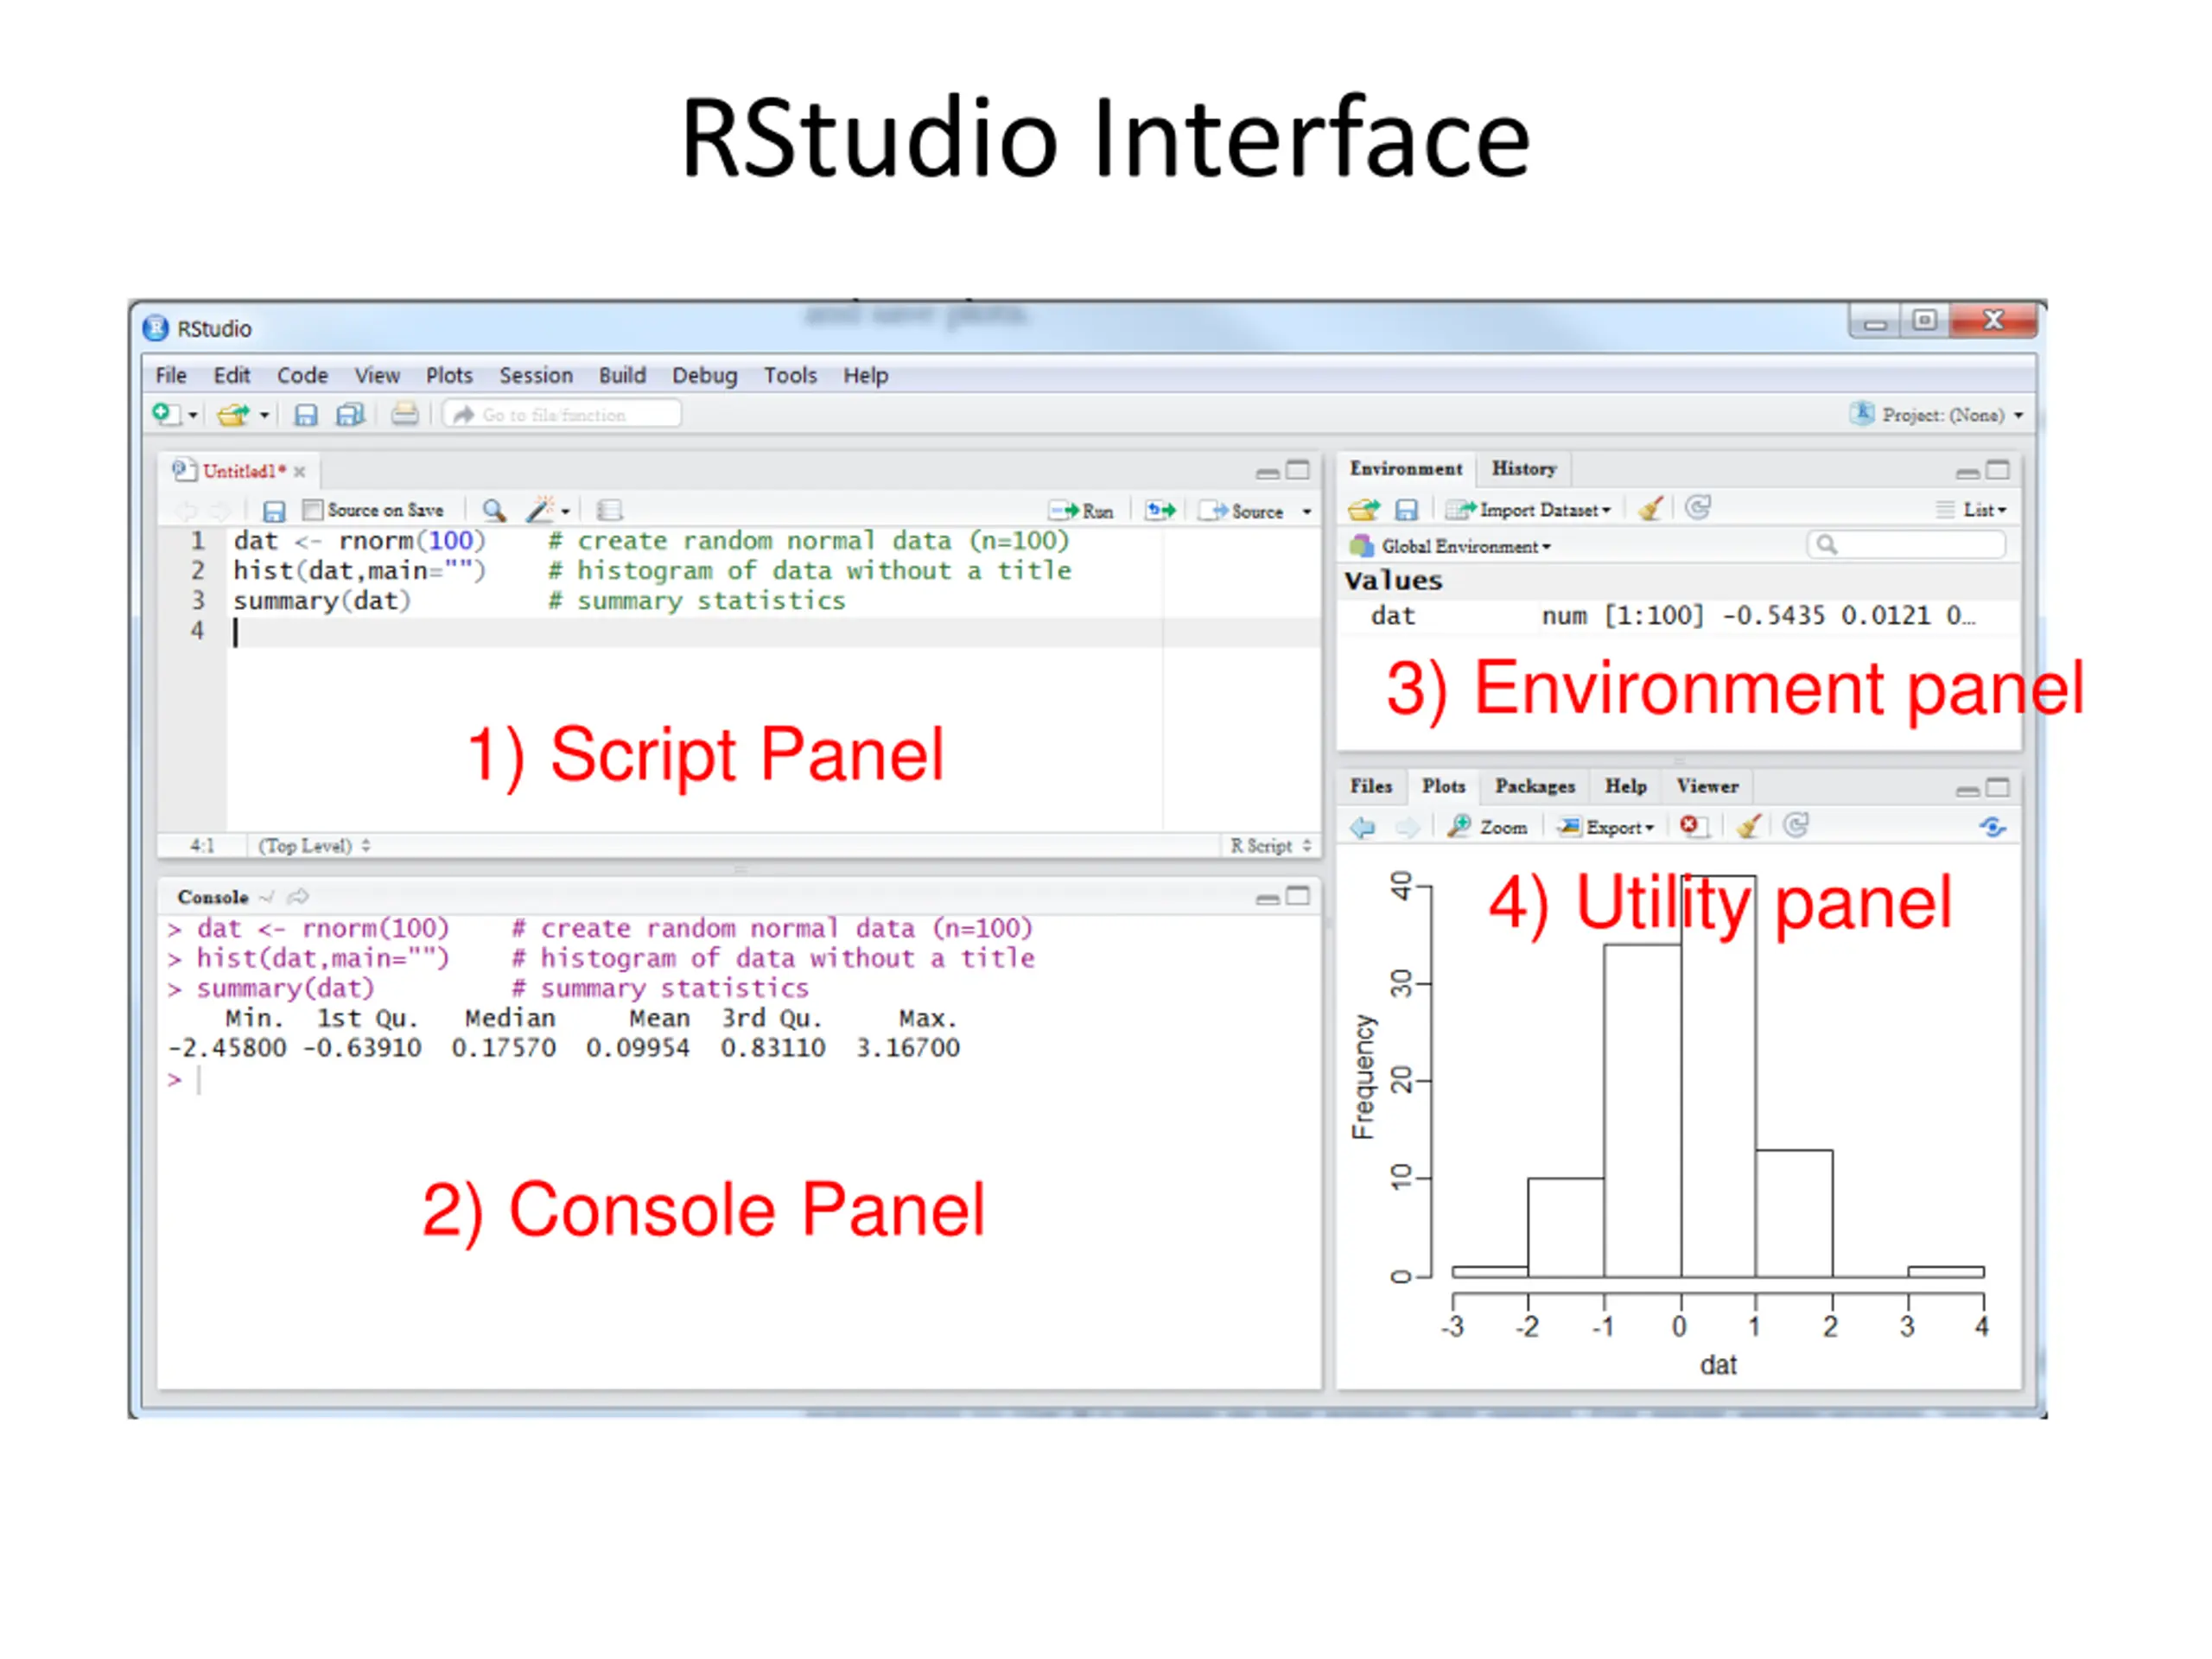
Task: Click the Find/Replace magnifier icon
Action: pos(493,511)
